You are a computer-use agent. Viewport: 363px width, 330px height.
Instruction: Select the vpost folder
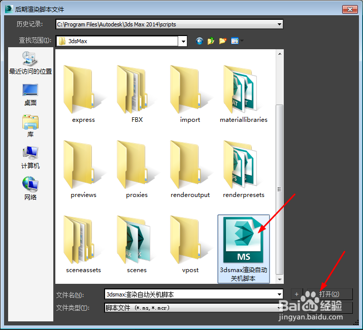(190, 244)
